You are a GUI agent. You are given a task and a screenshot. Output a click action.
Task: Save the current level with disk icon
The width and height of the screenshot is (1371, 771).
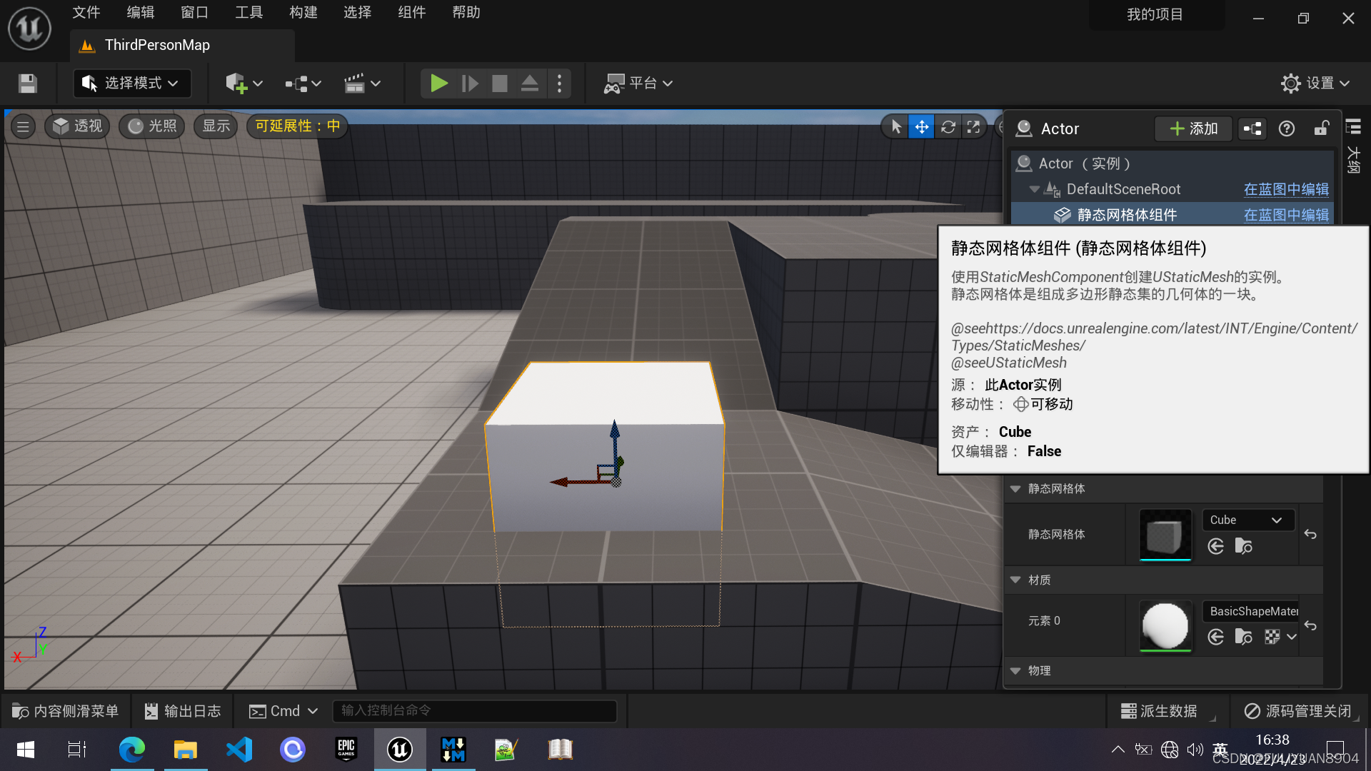[28, 84]
